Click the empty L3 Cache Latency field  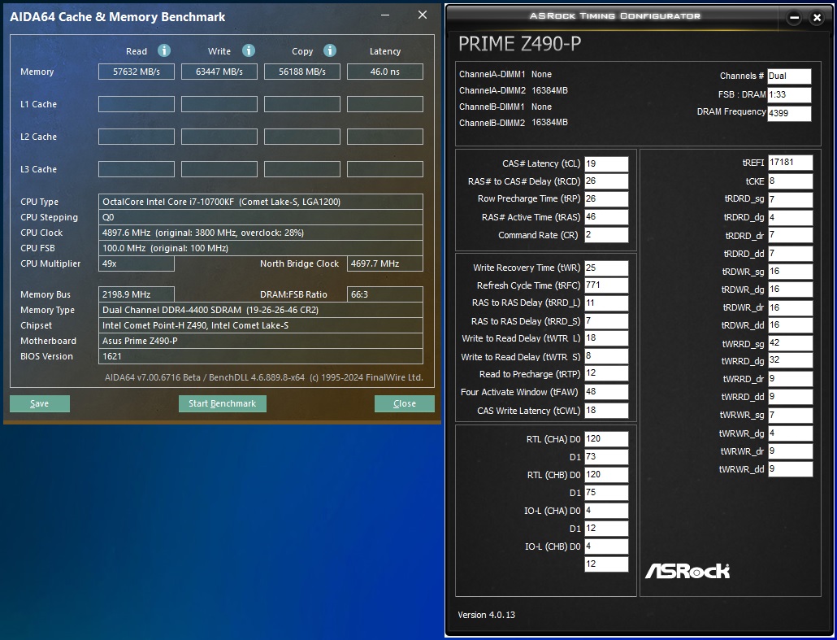pyautogui.click(x=385, y=169)
